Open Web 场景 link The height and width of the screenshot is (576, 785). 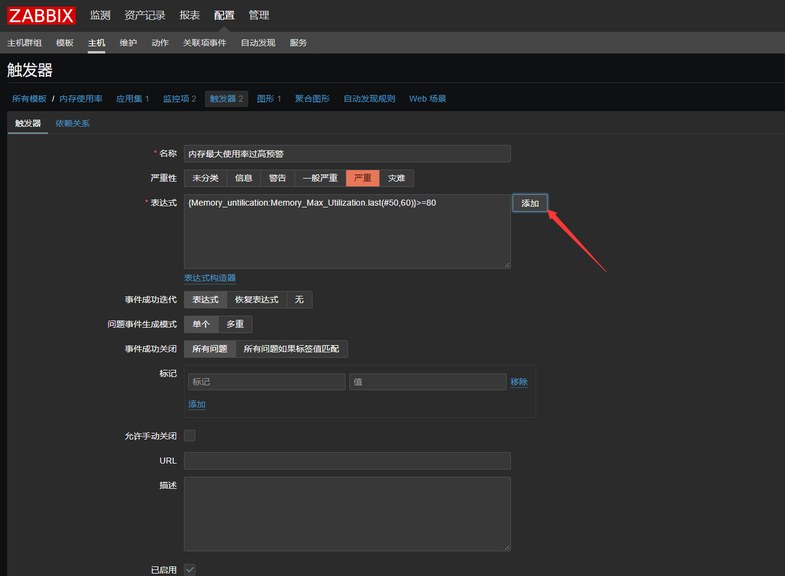coord(427,99)
